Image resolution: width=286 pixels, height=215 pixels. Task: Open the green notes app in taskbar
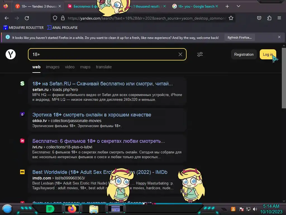(50, 209)
